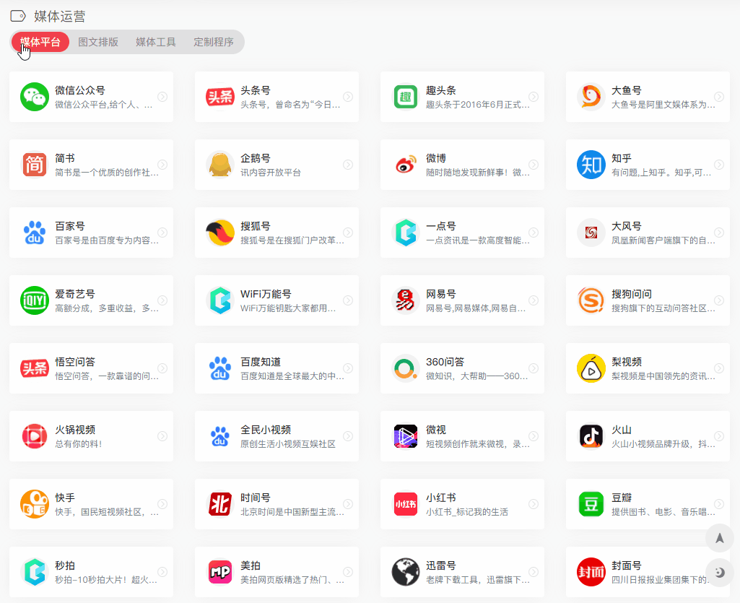Click the arrow on the 头条号 card
The height and width of the screenshot is (603, 740).
(x=348, y=96)
